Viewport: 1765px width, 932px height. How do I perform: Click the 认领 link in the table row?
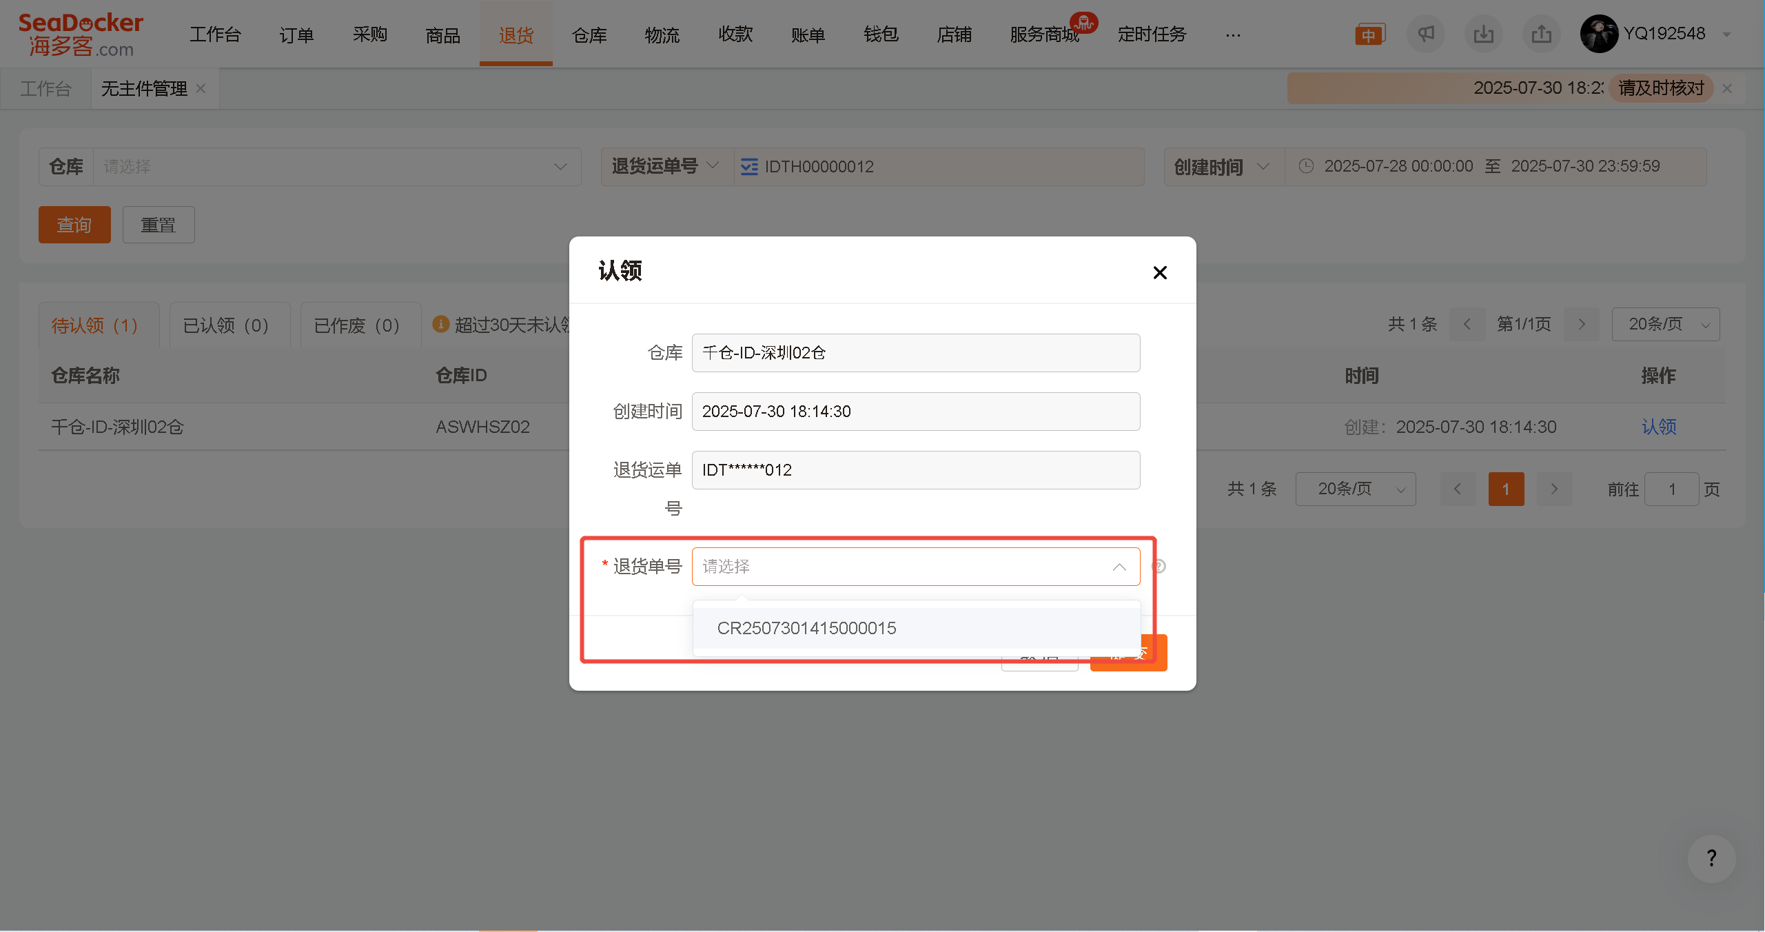1659,427
